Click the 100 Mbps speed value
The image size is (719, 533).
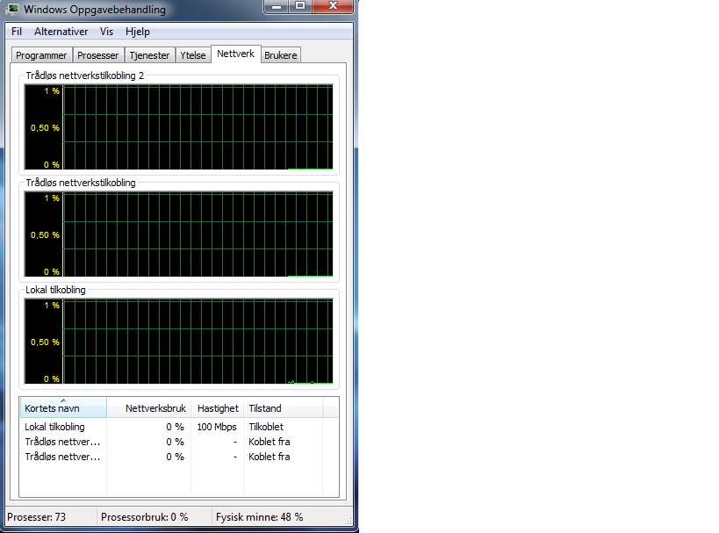(x=217, y=427)
